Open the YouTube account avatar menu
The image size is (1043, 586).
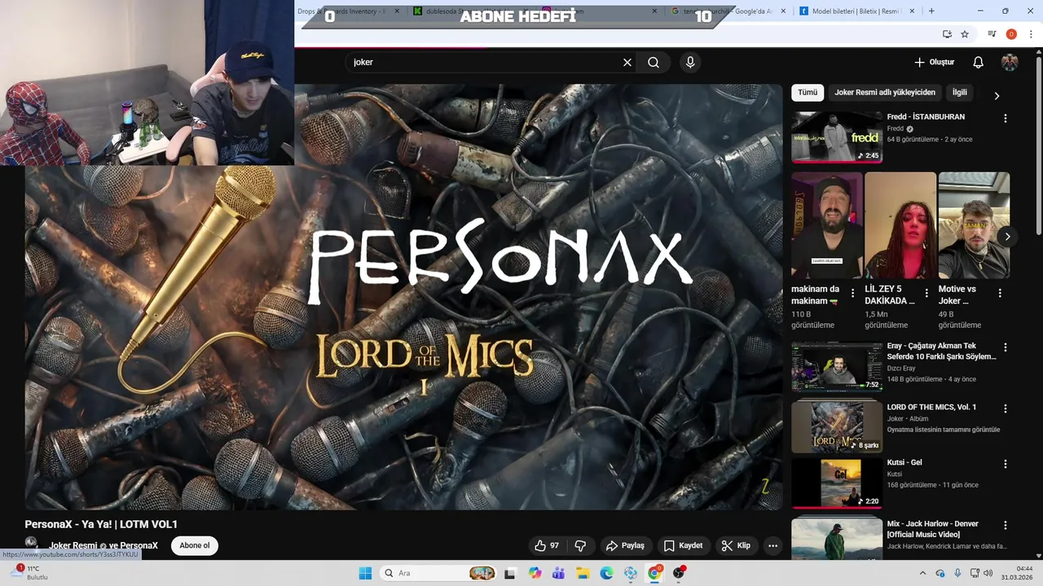(1010, 62)
